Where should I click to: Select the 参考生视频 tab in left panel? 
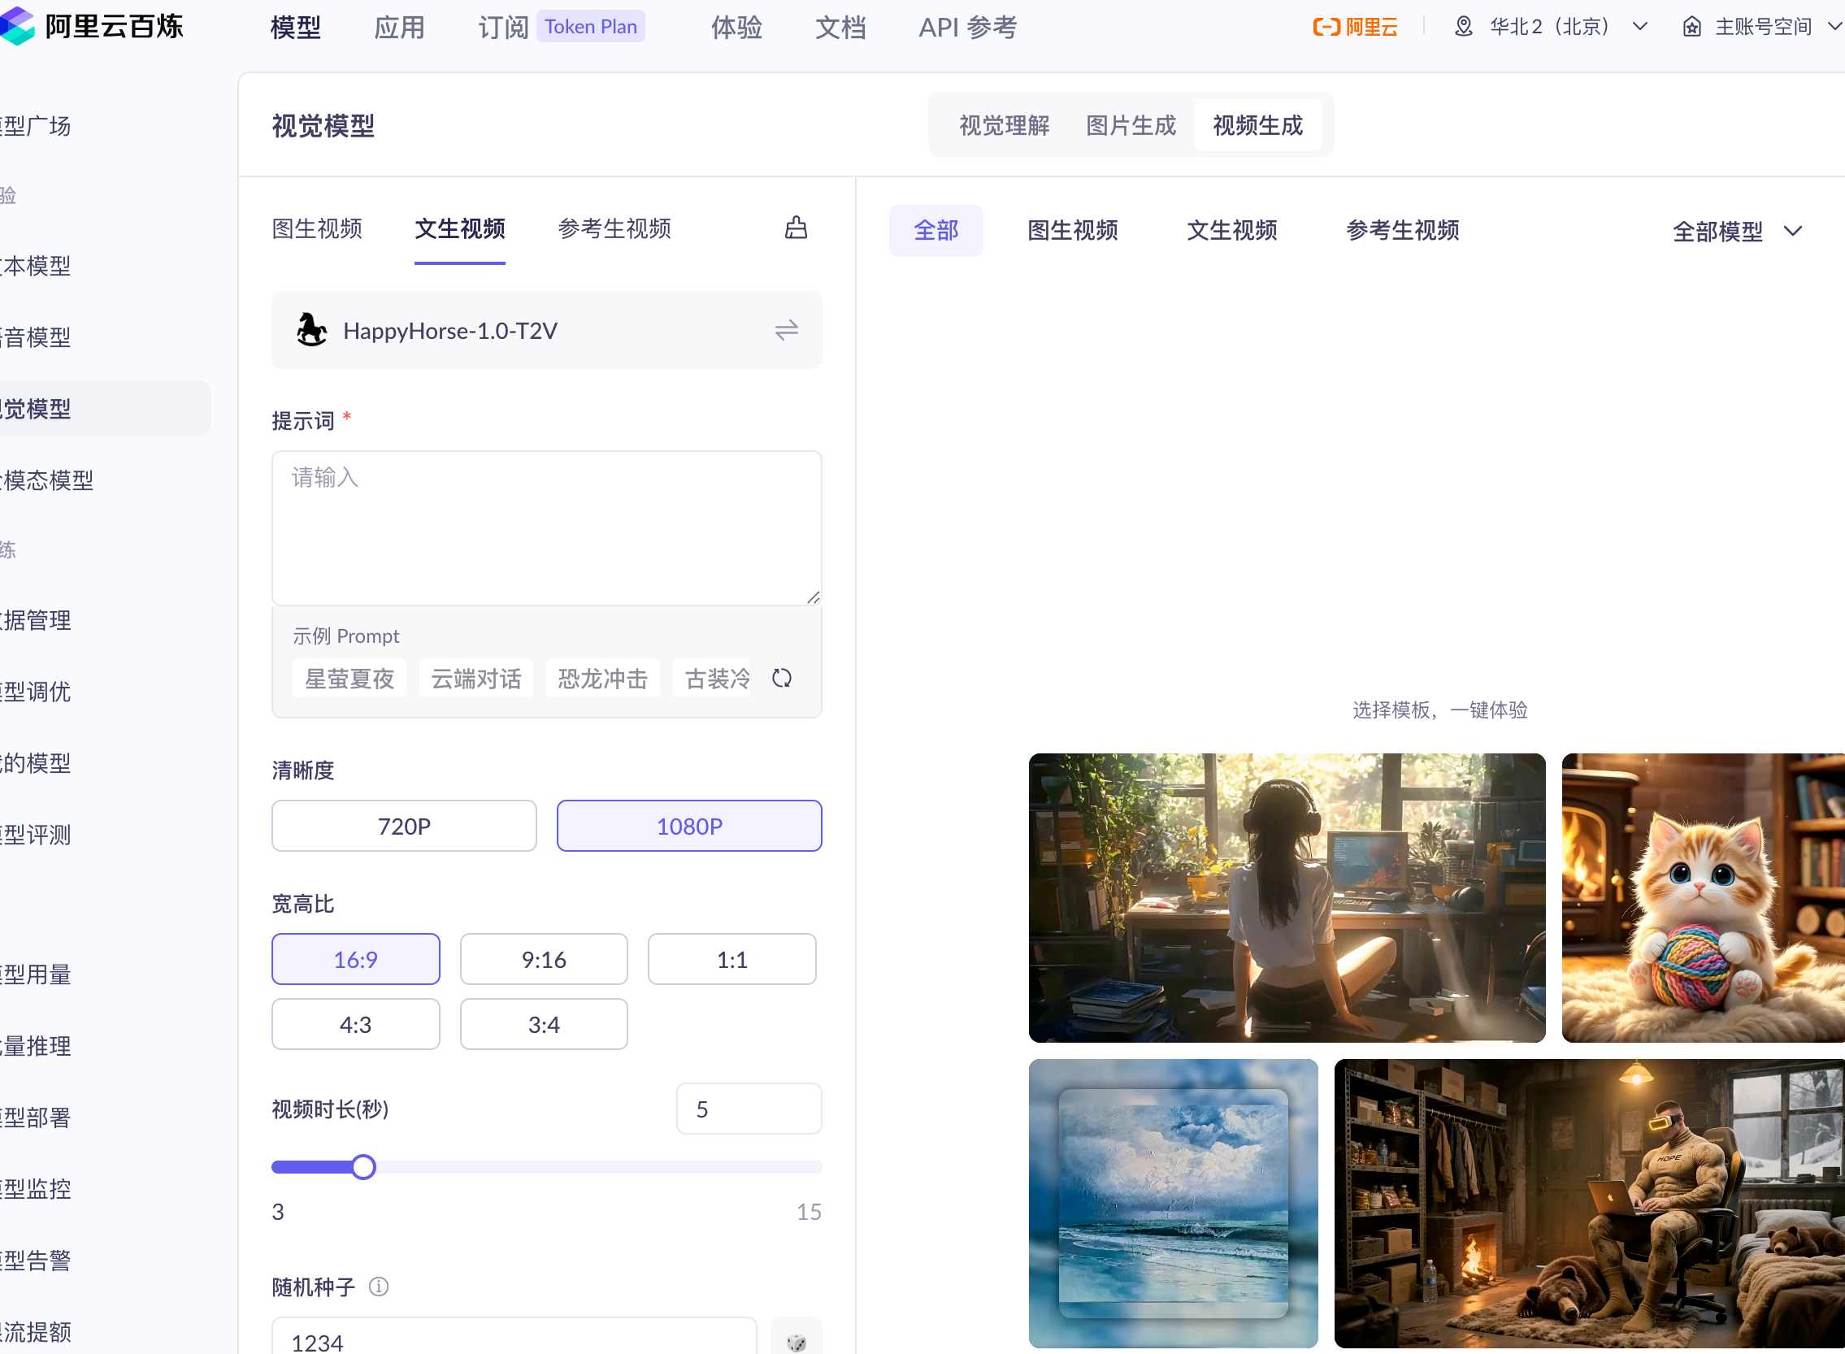tap(614, 228)
